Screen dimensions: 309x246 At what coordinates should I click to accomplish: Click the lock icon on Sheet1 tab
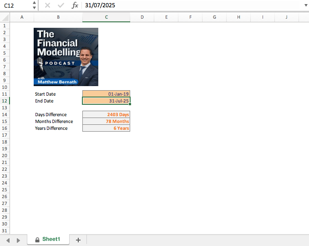(37, 240)
